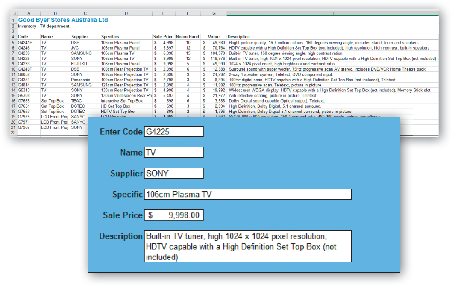Screen dimensions: 452x286
Task: Click the code cell 'G8052'
Action: point(29,74)
